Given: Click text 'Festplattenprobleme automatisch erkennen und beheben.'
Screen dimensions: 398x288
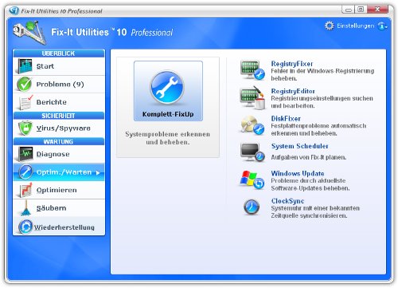Looking at the screenshot, I should 318,129.
